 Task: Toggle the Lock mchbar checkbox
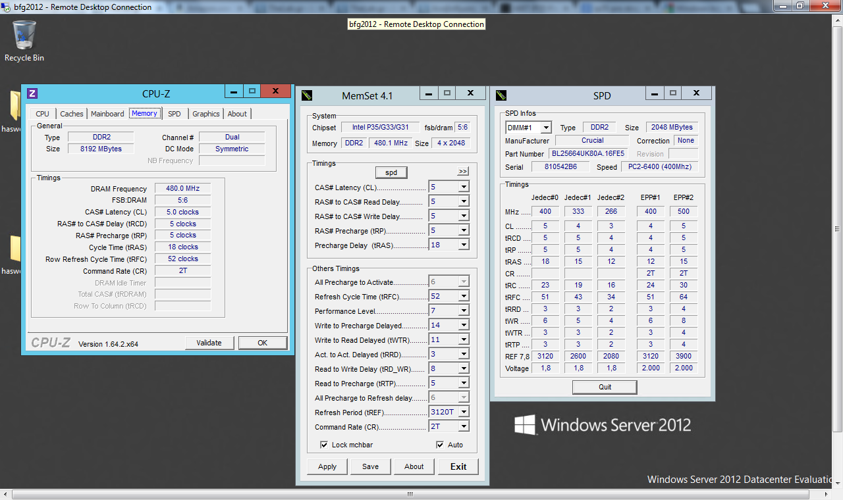[324, 445]
